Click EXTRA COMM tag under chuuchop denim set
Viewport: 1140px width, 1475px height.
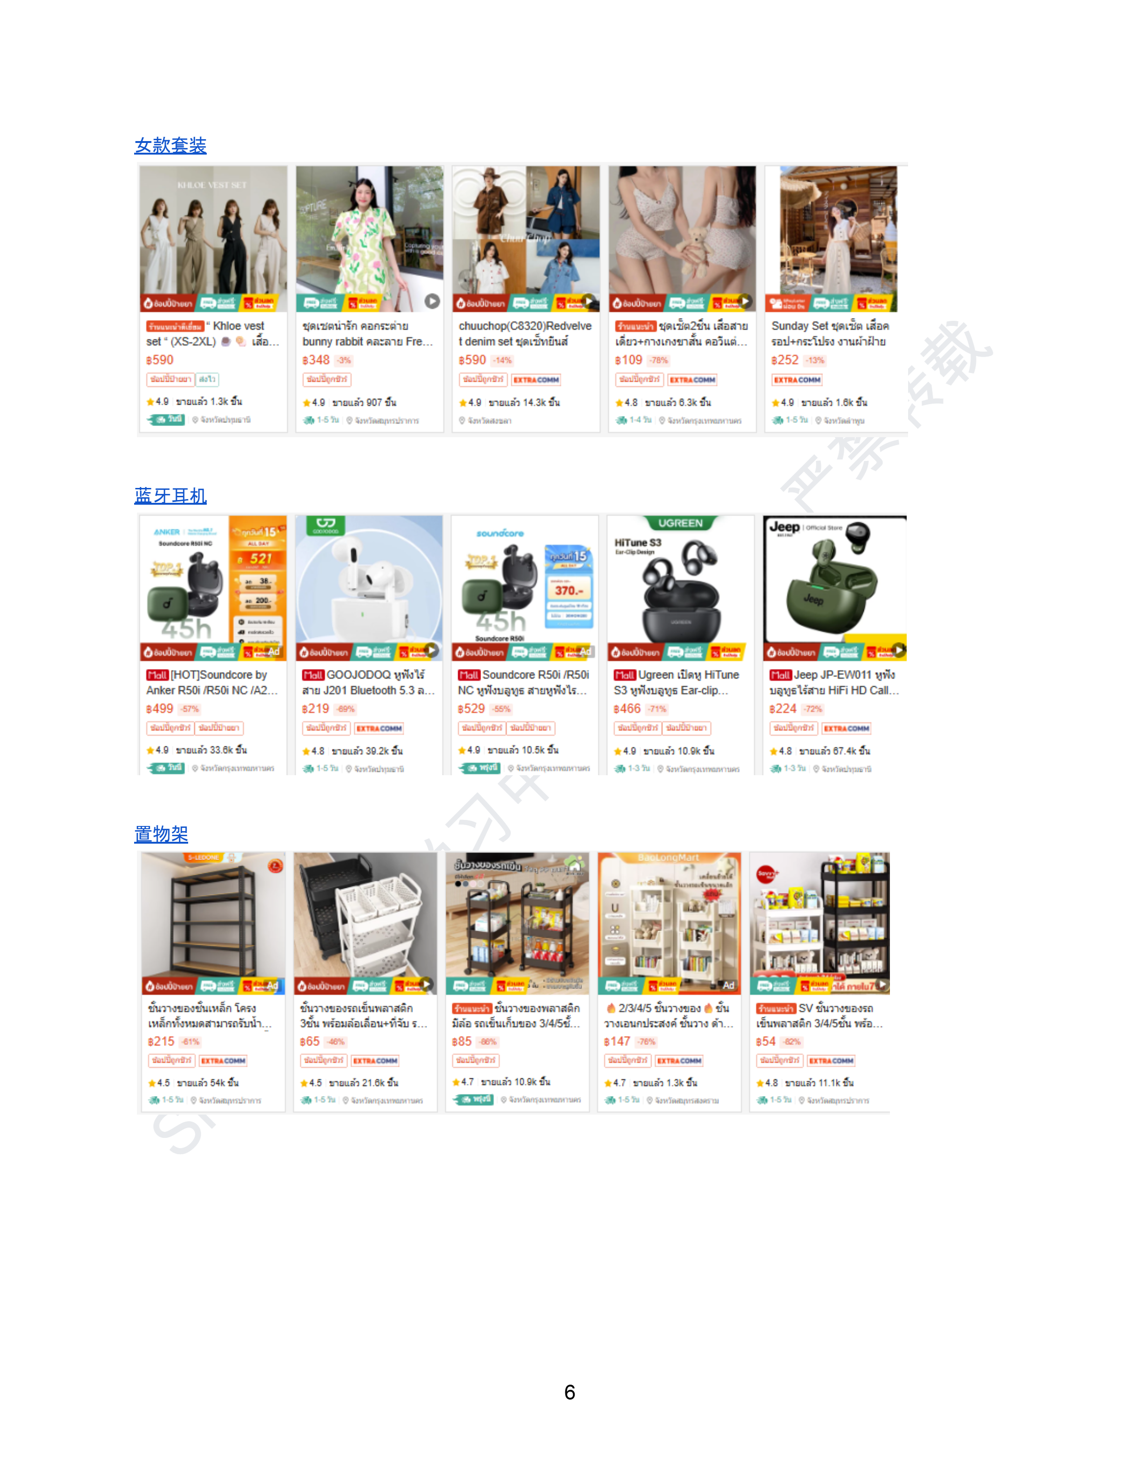coord(536,380)
